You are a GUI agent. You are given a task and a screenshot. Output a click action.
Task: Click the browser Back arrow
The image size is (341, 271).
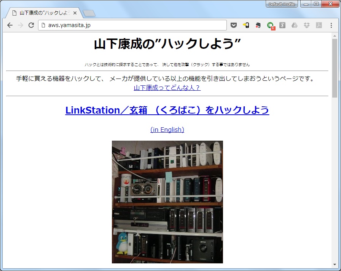tap(10, 25)
